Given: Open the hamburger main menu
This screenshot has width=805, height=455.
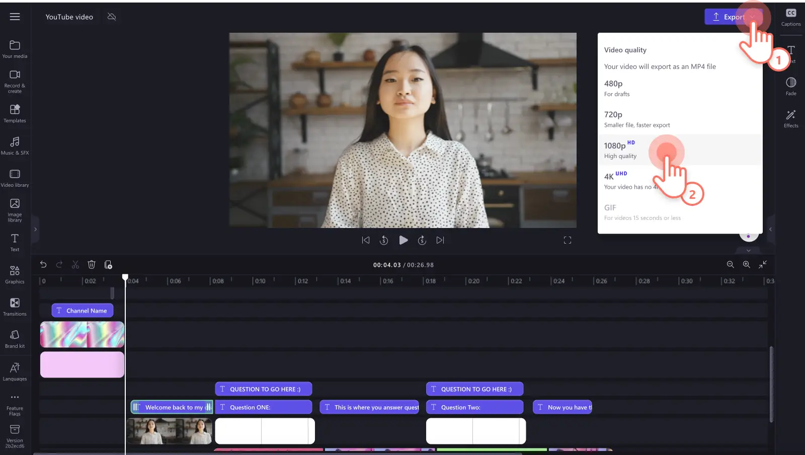Looking at the screenshot, I should pyautogui.click(x=15, y=17).
